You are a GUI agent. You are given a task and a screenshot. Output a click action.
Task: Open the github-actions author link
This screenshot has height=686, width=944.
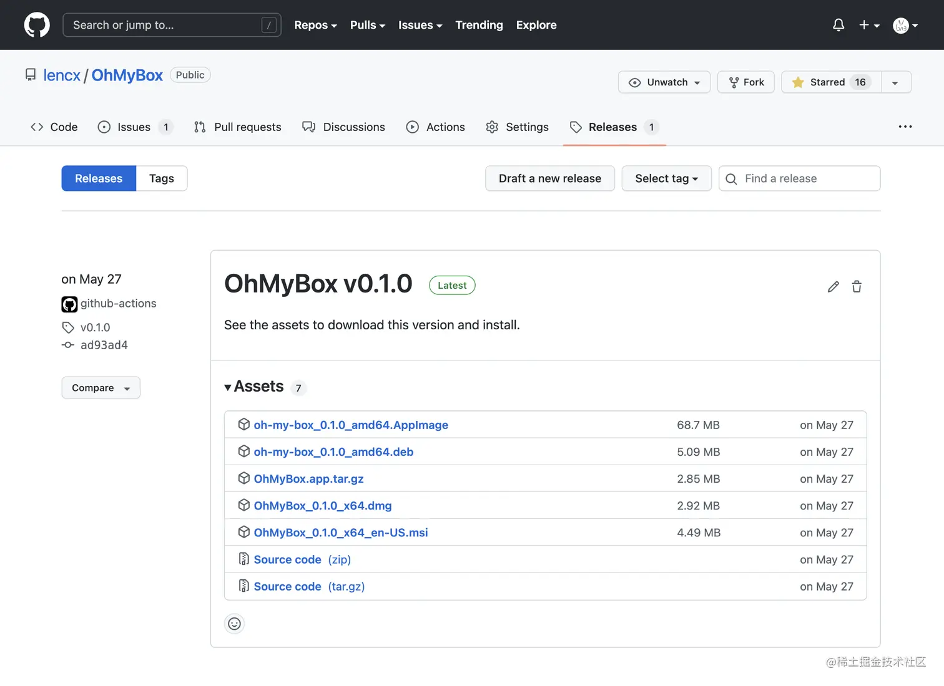(119, 304)
